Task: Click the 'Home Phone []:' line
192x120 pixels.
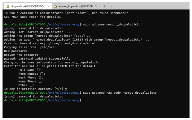Action: pos(31,81)
